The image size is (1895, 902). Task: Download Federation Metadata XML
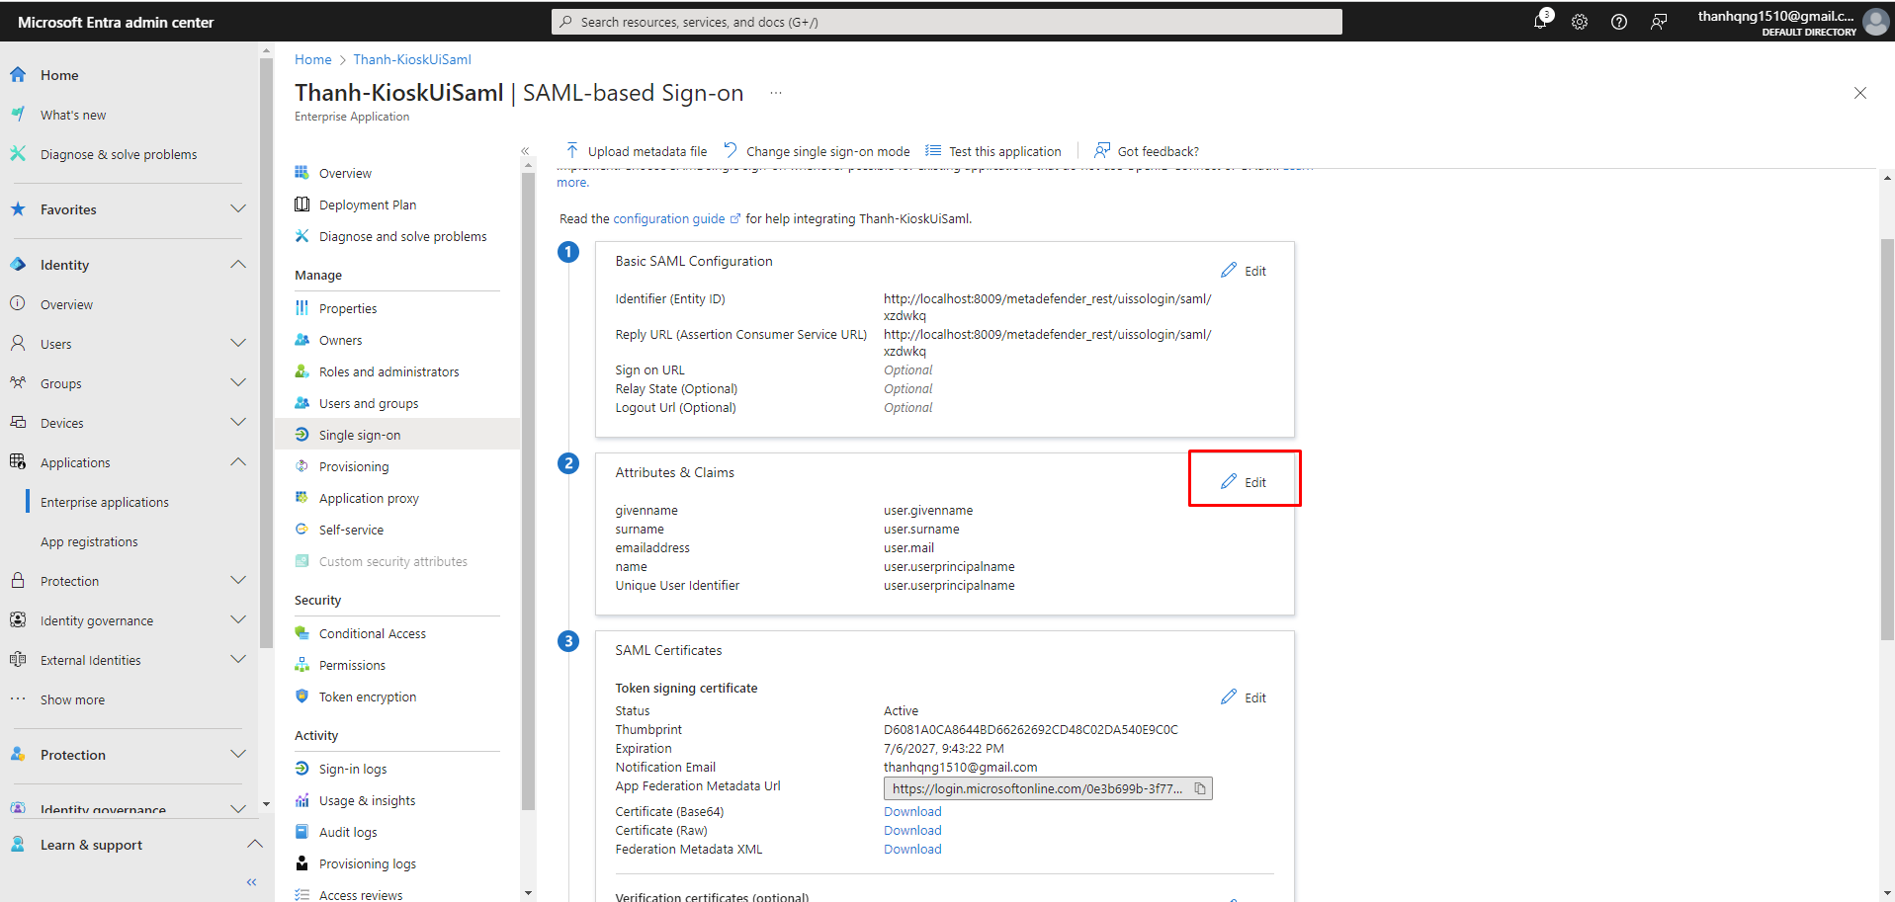pos(912,849)
